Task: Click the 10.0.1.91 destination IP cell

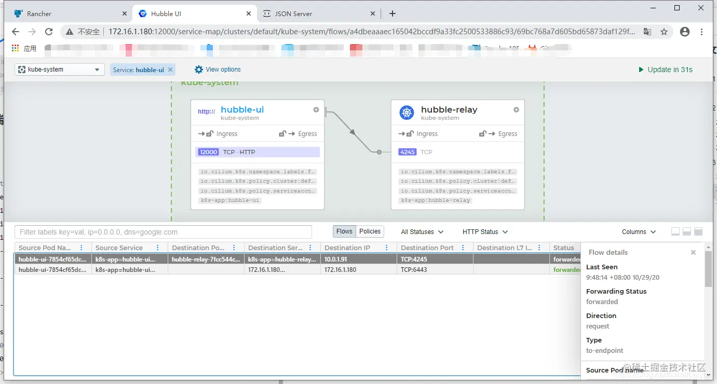Action: [x=358, y=259]
